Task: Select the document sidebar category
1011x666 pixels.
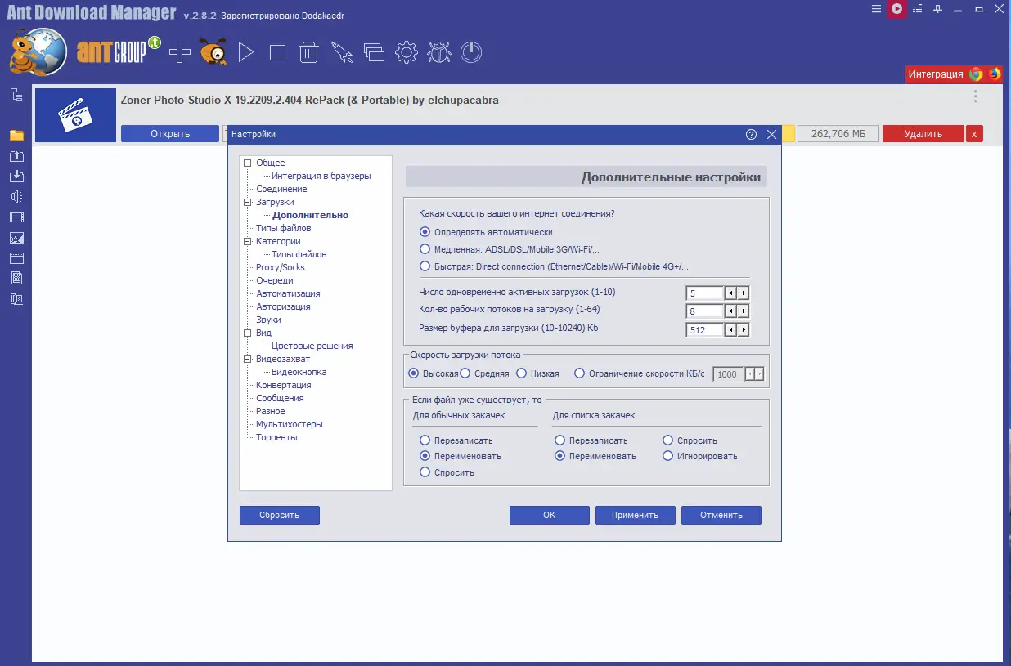Action: [16, 278]
